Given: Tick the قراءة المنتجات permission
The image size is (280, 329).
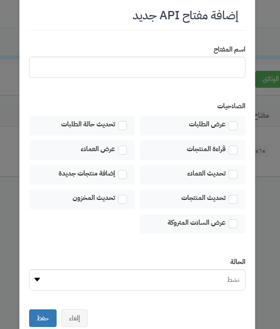Looking at the screenshot, I should click(233, 150).
